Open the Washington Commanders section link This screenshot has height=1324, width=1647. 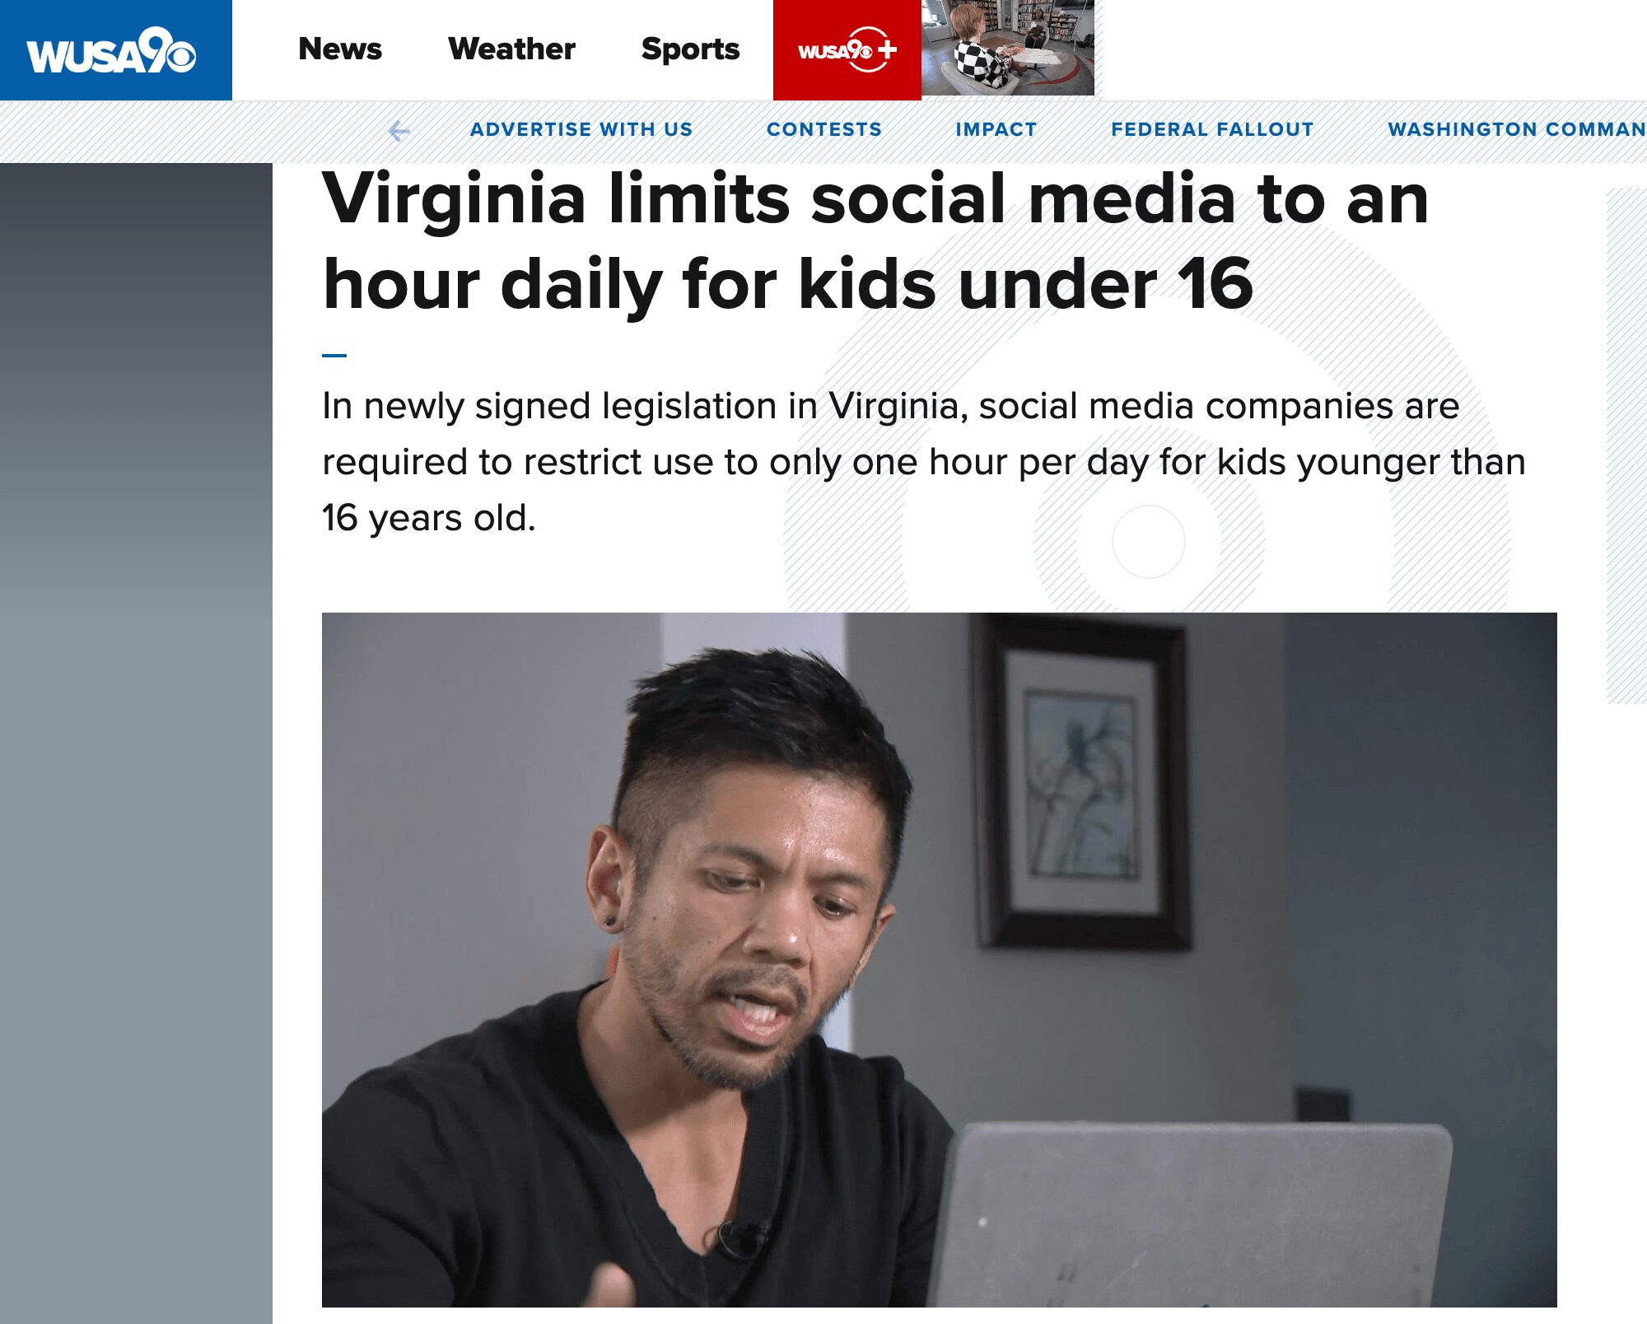pyautogui.click(x=1516, y=129)
